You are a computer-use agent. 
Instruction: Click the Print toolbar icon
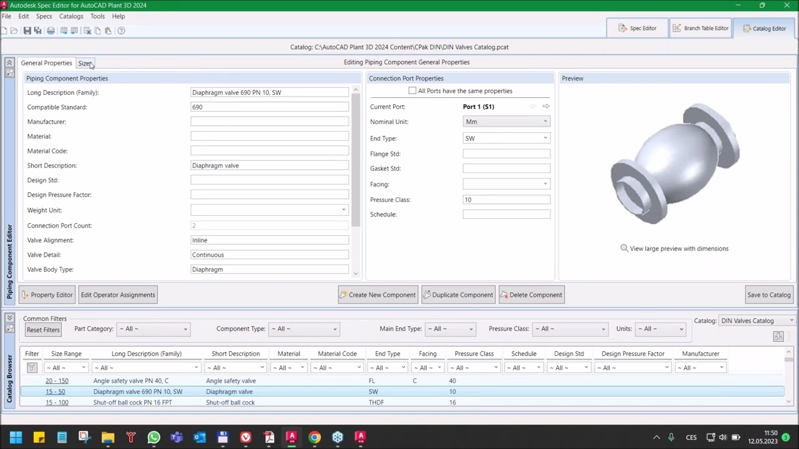51,31
